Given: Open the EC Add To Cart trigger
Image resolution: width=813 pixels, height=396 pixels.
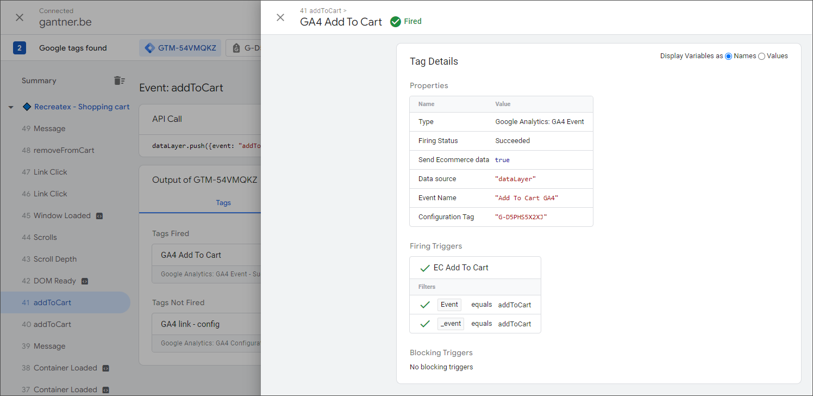Looking at the screenshot, I should click(x=461, y=268).
